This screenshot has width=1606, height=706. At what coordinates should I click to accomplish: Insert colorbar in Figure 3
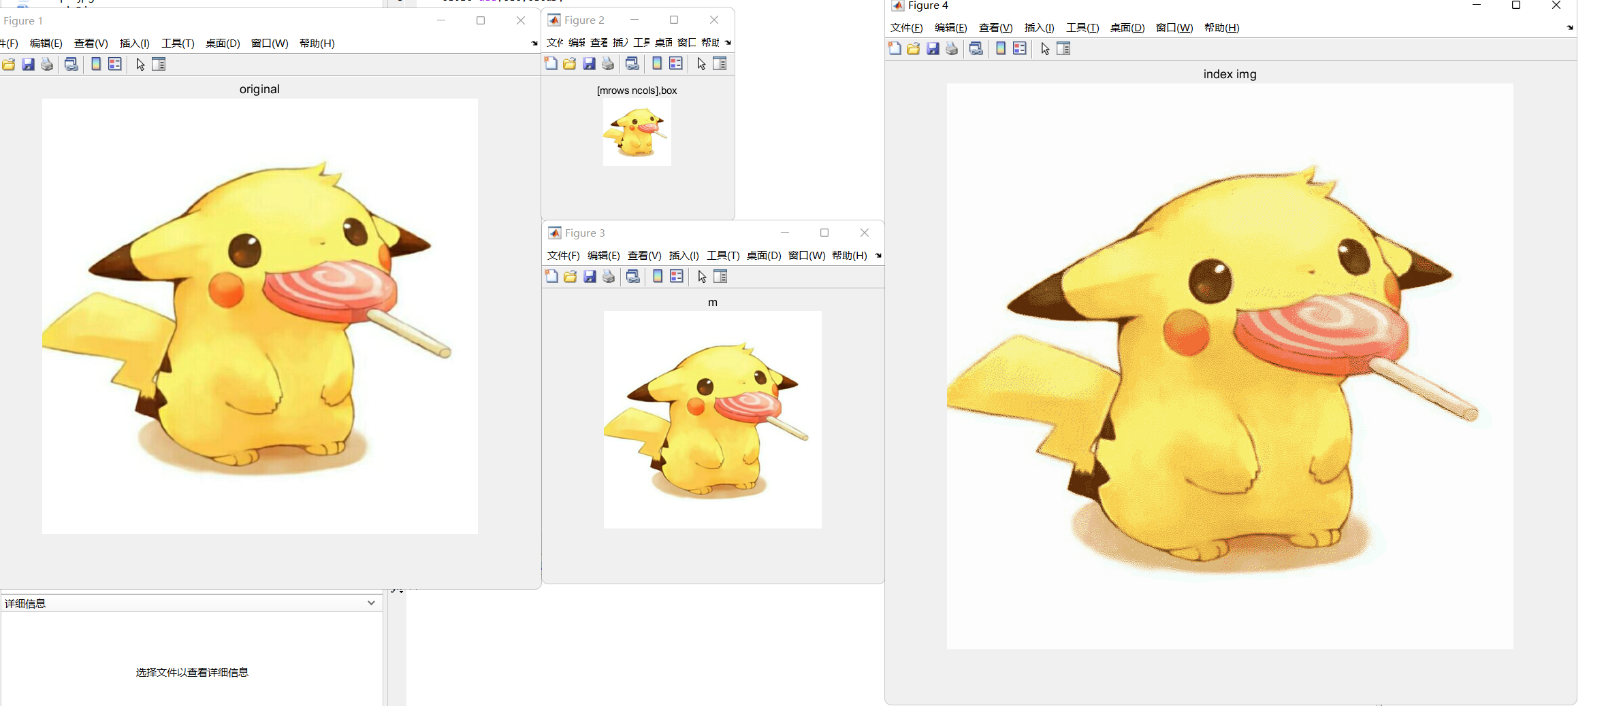coord(658,277)
